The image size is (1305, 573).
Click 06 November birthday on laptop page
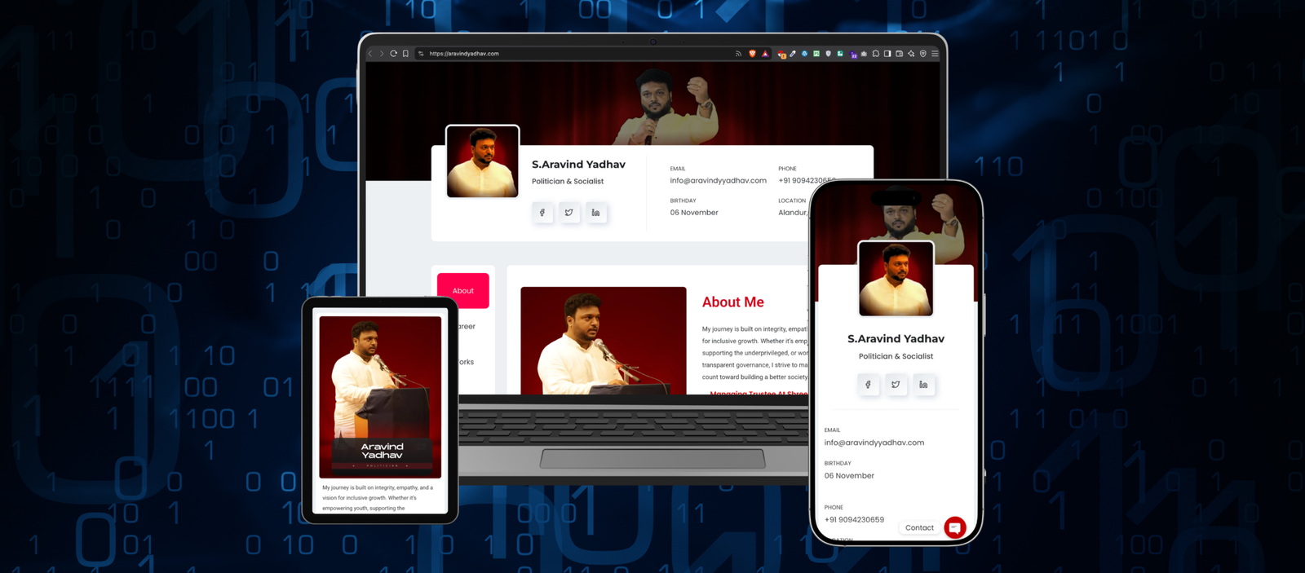[694, 212]
